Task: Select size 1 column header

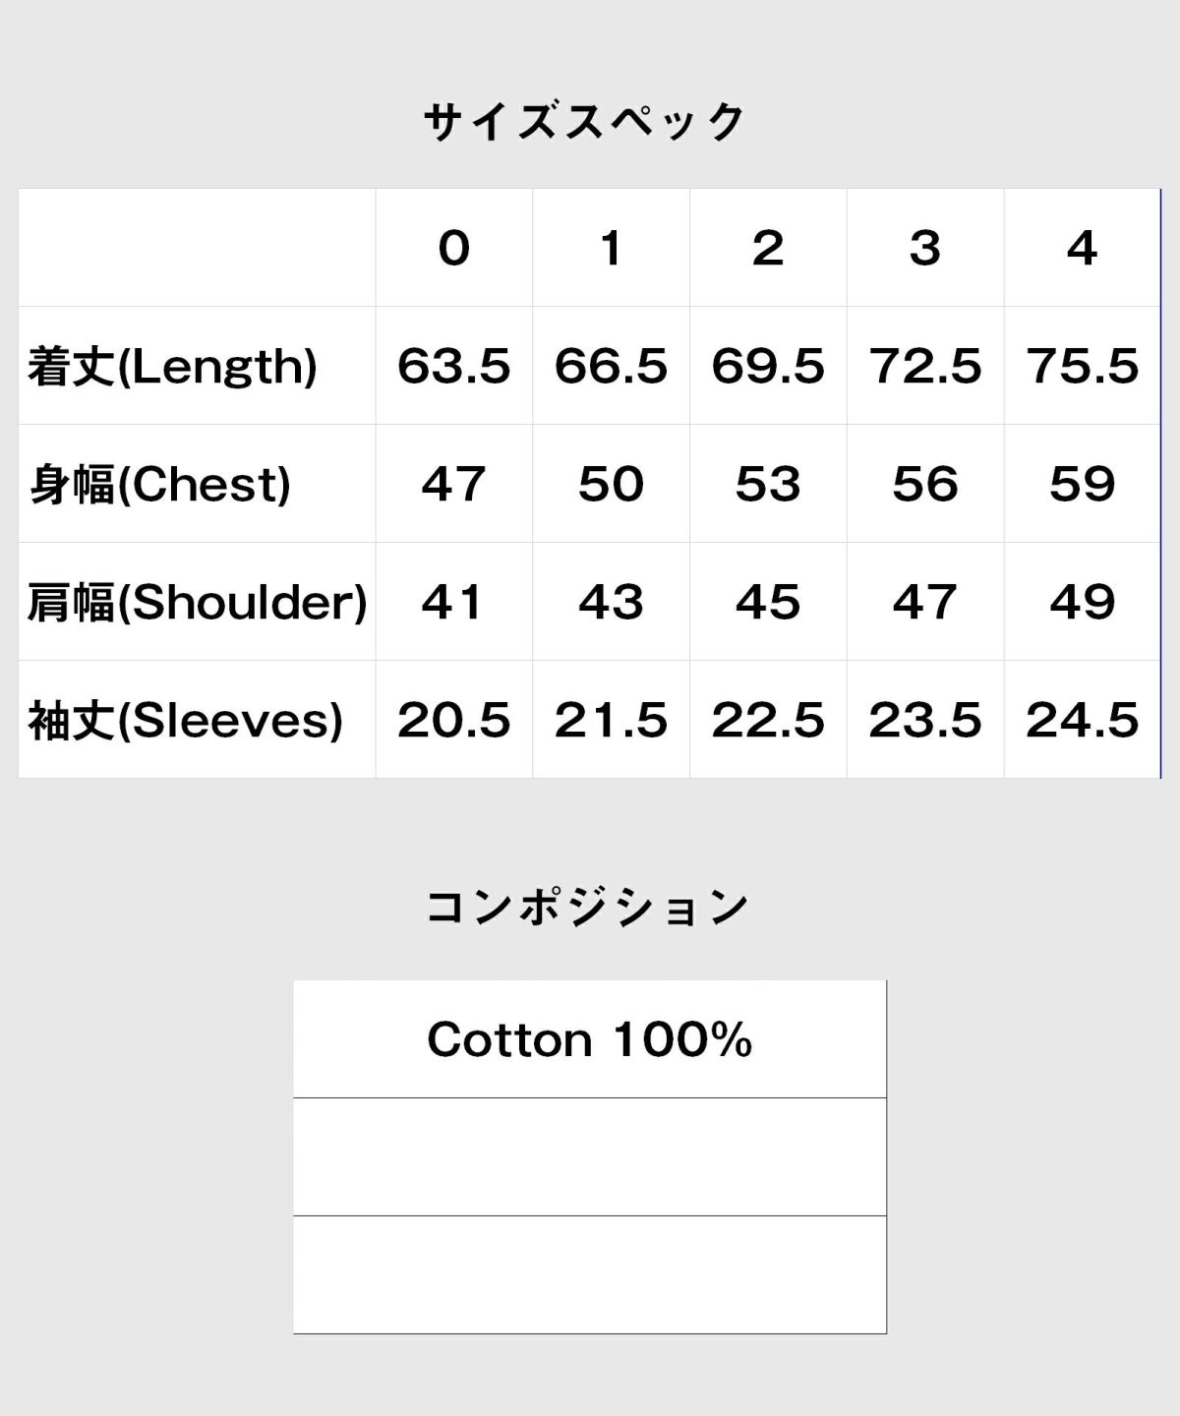Action: point(611,248)
